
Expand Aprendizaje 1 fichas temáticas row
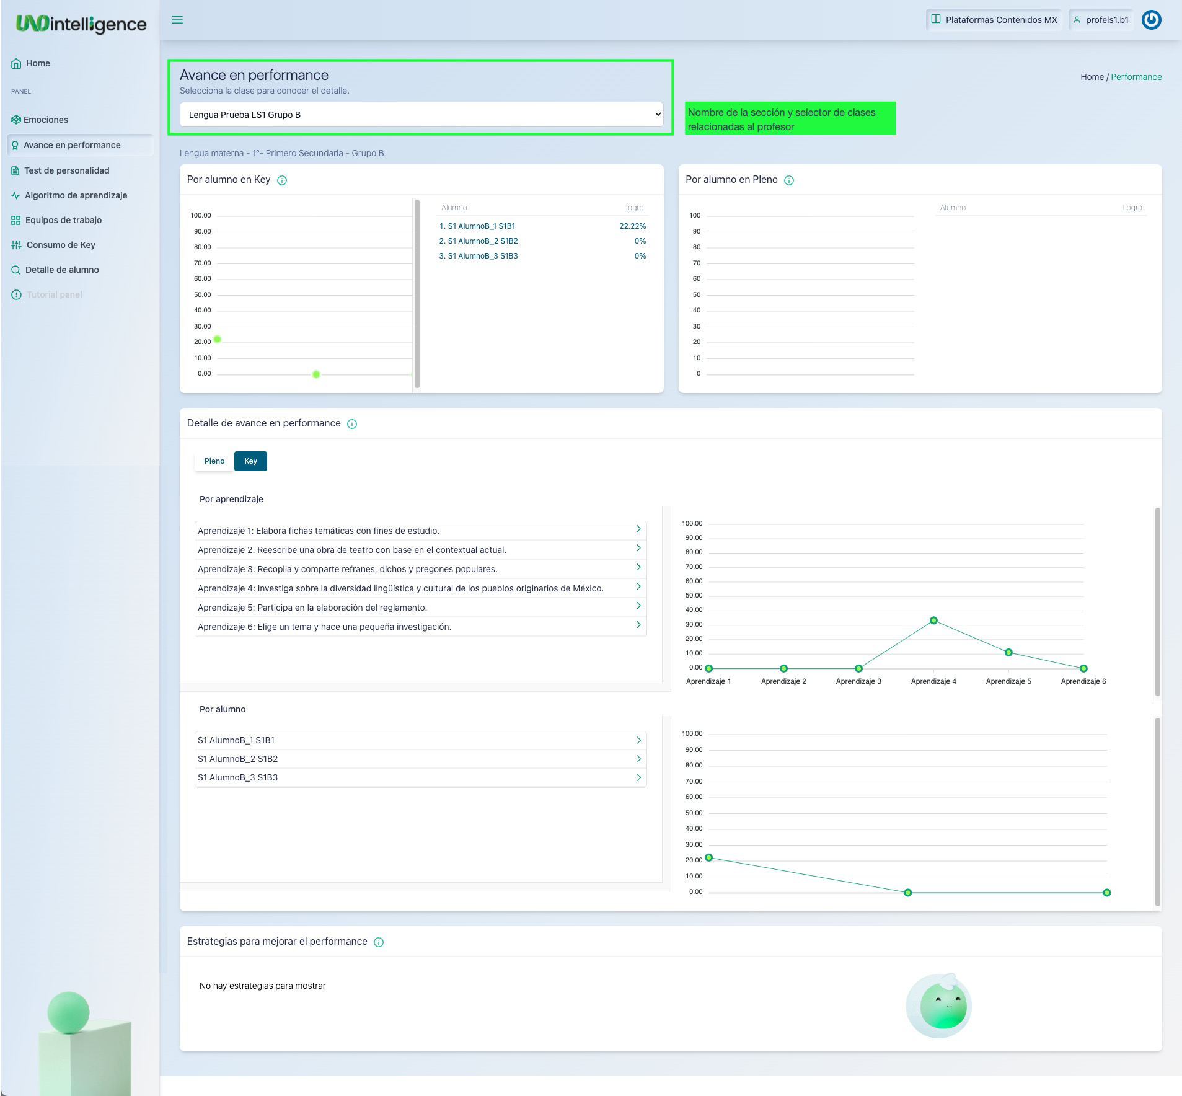(x=638, y=529)
